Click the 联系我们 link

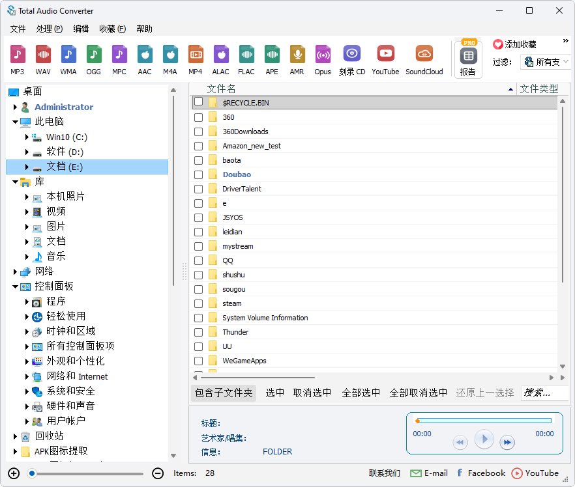tap(385, 473)
